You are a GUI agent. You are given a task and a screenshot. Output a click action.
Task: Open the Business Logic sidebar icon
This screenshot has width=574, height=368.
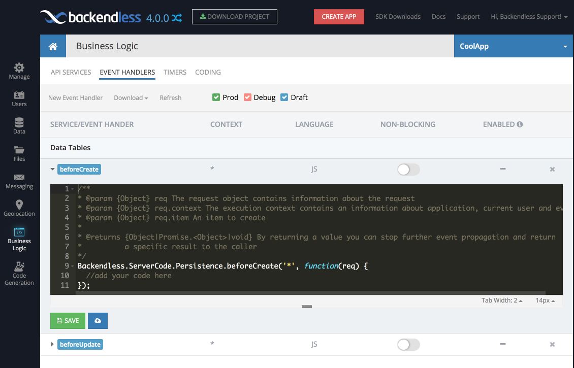[x=19, y=232]
